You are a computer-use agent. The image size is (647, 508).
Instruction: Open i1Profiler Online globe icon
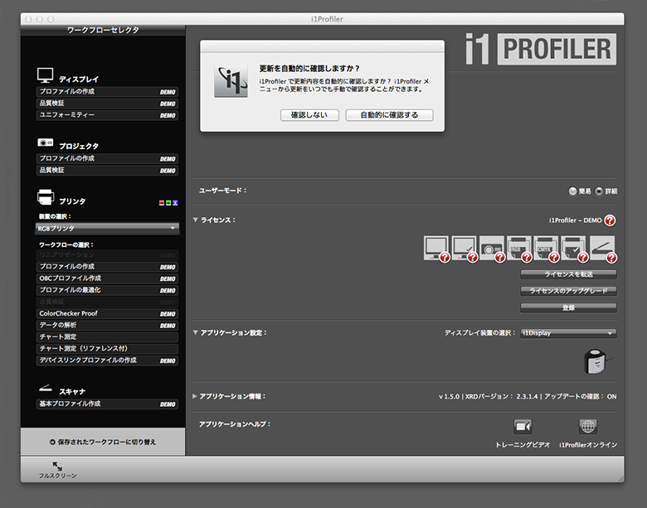pos(588,426)
